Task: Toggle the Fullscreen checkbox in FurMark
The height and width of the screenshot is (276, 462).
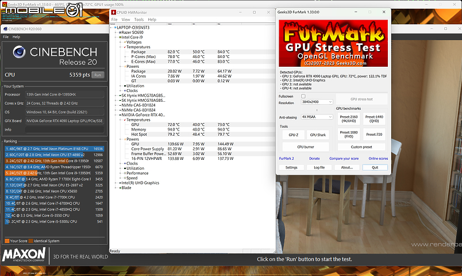Action: [x=303, y=96]
